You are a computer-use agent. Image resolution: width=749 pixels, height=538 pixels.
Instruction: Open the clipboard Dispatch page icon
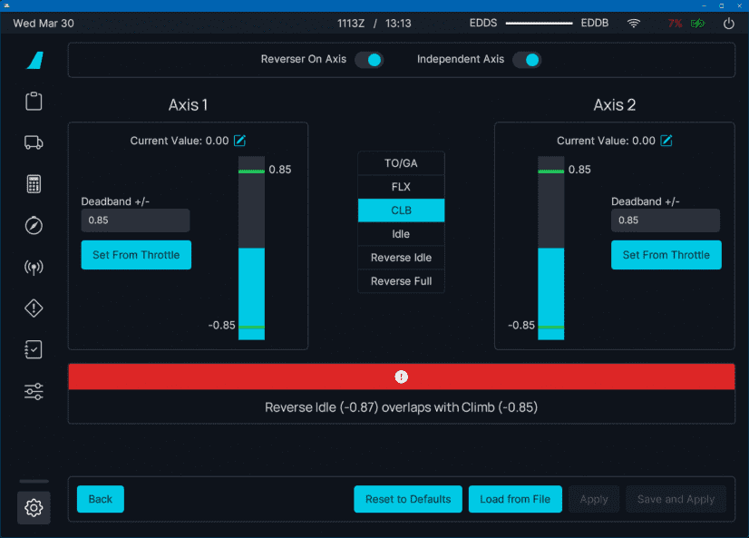(34, 101)
